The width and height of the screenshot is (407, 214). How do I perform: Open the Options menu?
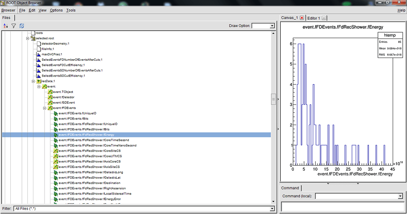[x=56, y=10]
